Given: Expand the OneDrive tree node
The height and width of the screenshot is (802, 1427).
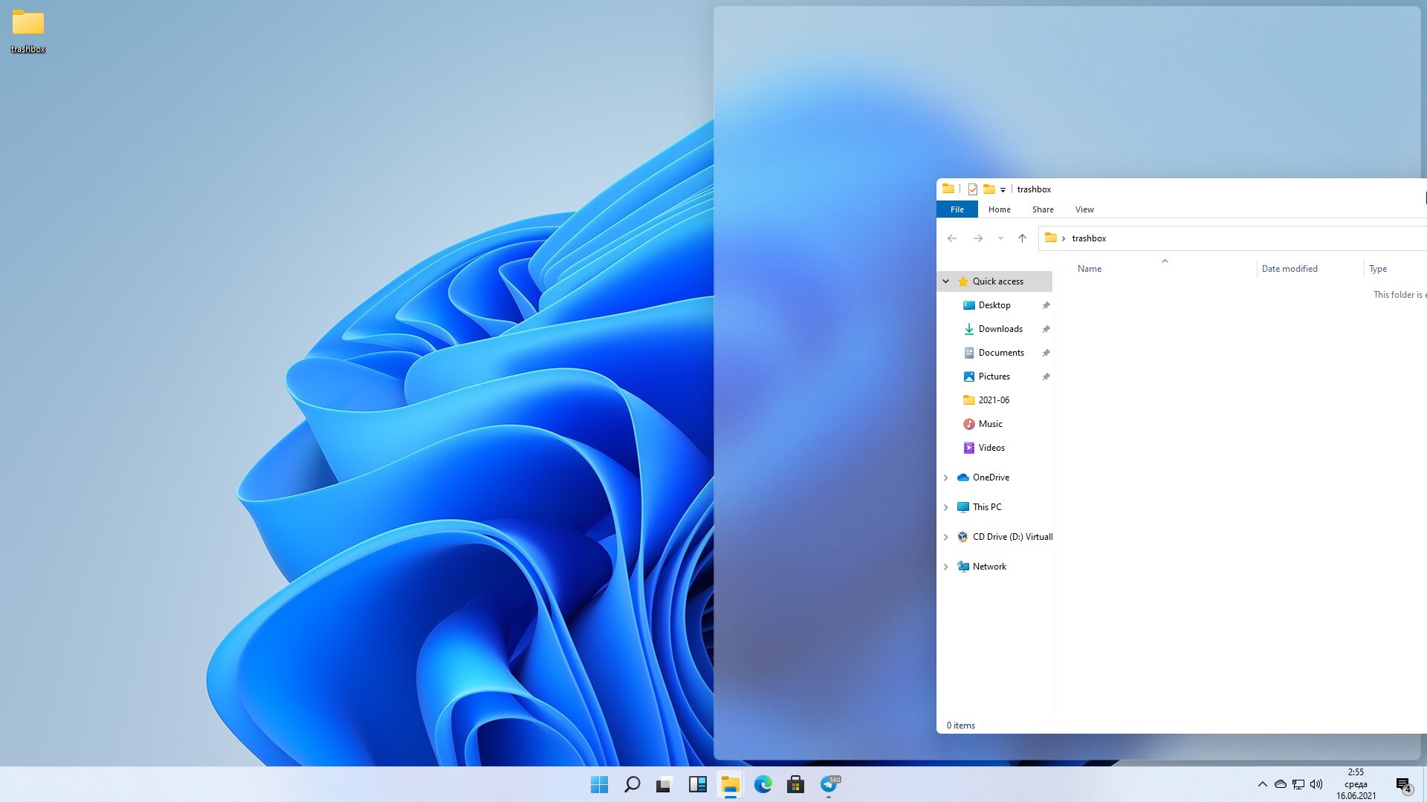Looking at the screenshot, I should (x=945, y=477).
